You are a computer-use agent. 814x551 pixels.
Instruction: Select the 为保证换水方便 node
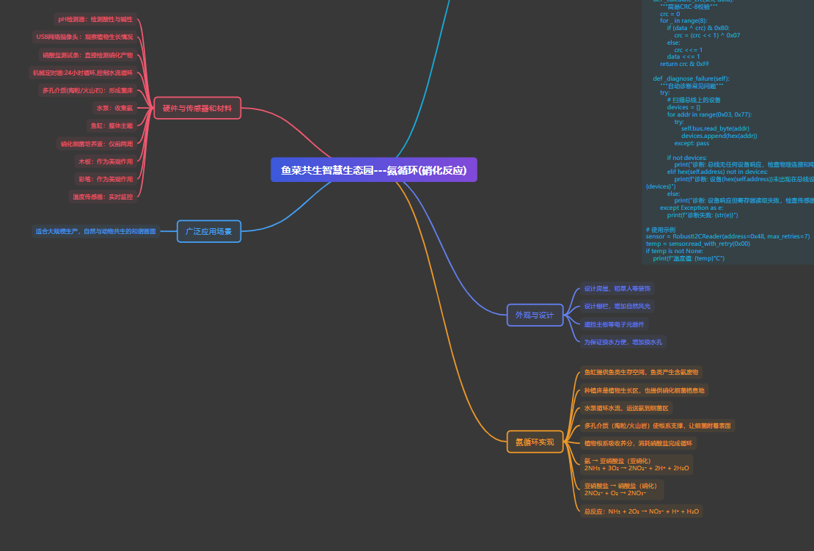pyautogui.click(x=623, y=342)
